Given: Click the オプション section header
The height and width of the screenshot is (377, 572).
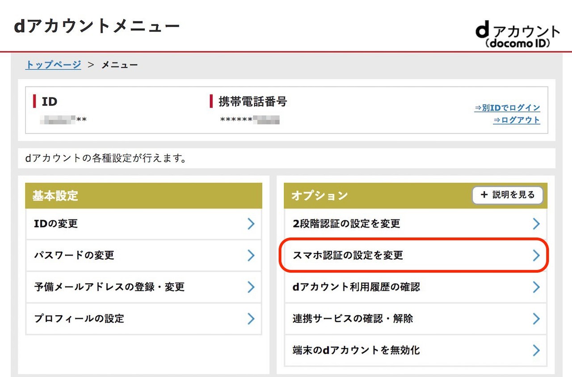Looking at the screenshot, I should point(415,195).
